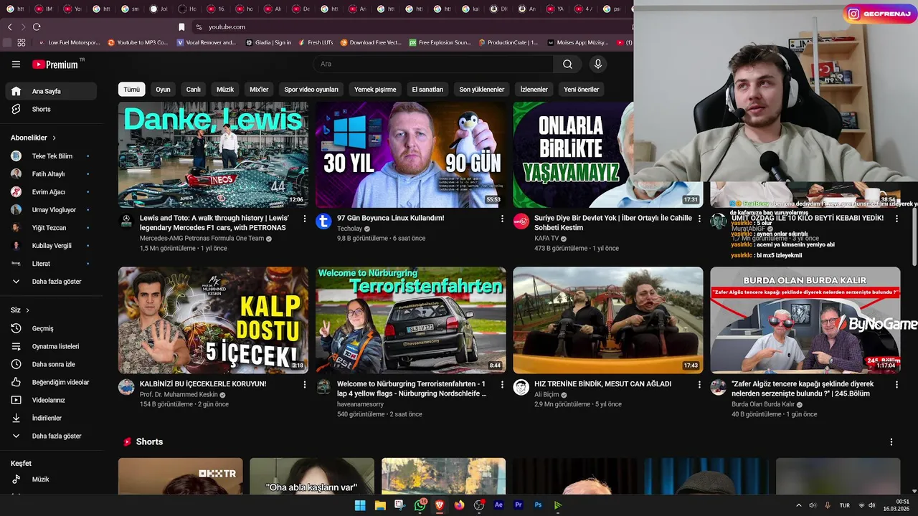Open Videolarınız in sidebar
Screen dimensions: 918x516
[x=51, y=400]
